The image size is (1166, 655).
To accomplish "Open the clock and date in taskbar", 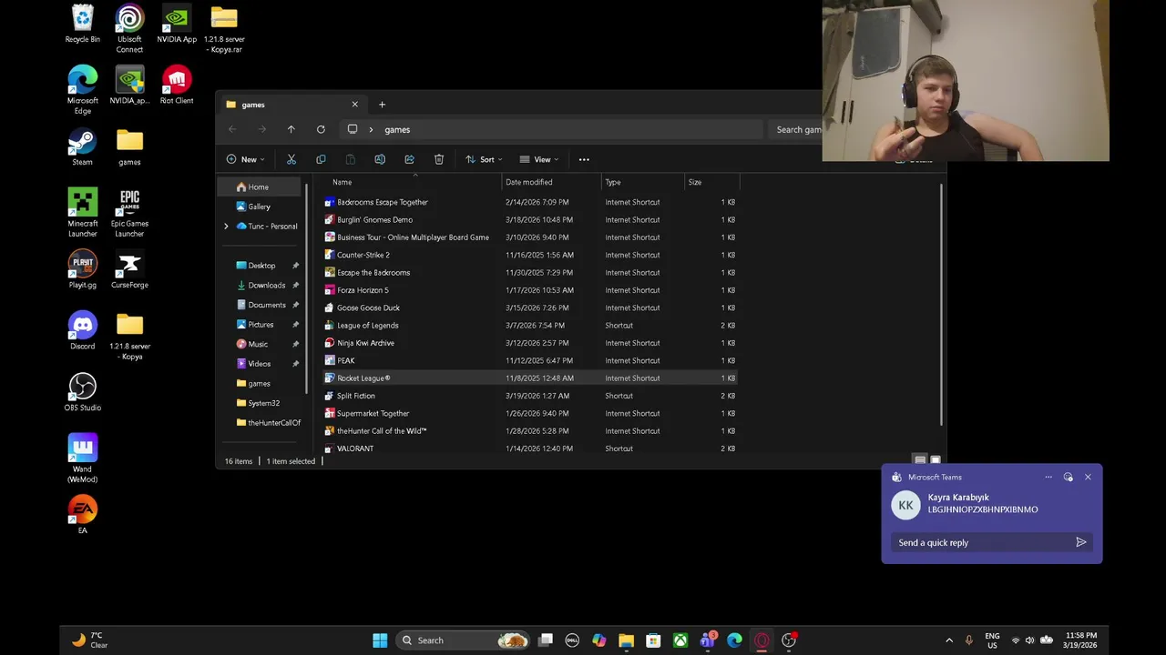I will pyautogui.click(x=1081, y=640).
